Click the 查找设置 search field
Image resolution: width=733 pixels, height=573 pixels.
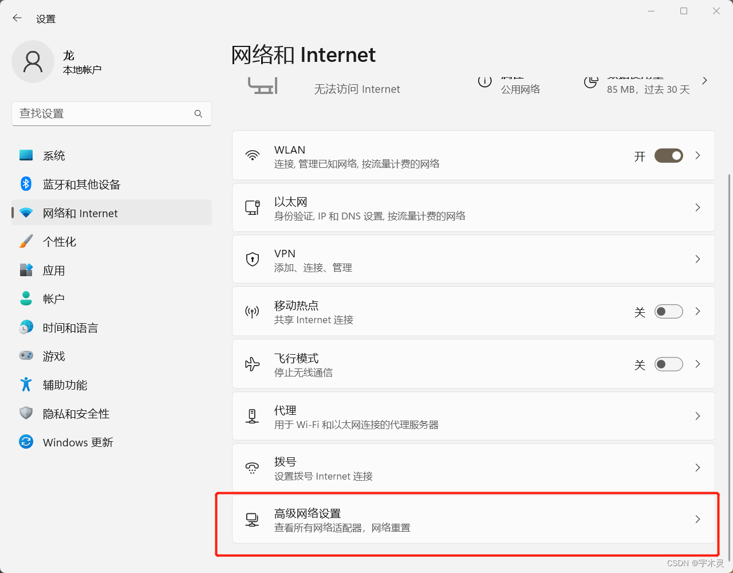pyautogui.click(x=112, y=113)
